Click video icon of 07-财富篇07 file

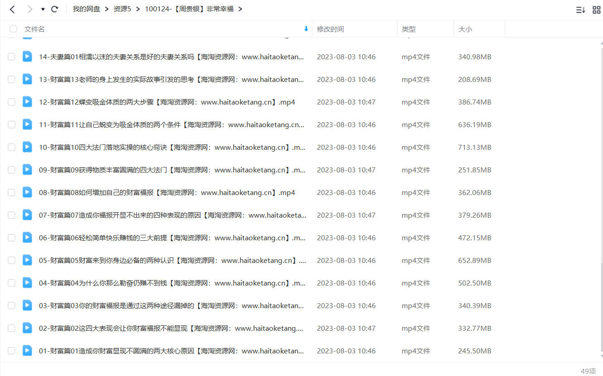tap(28, 214)
